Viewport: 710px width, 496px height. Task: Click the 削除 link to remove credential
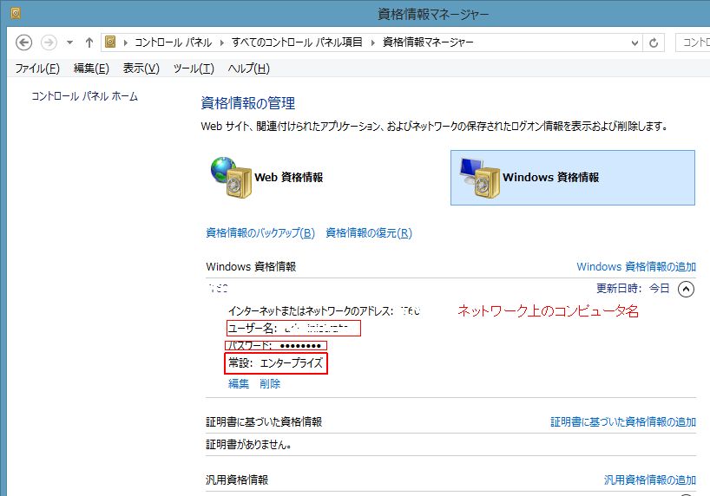(x=270, y=383)
